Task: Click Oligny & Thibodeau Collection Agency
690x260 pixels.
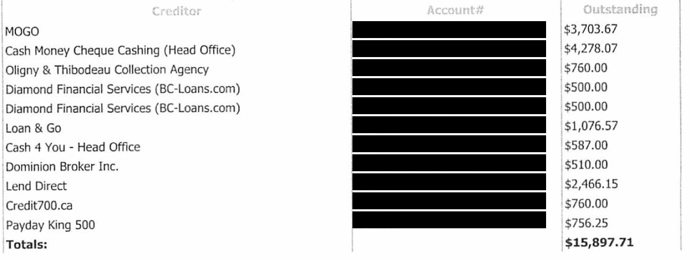Action: (107, 70)
